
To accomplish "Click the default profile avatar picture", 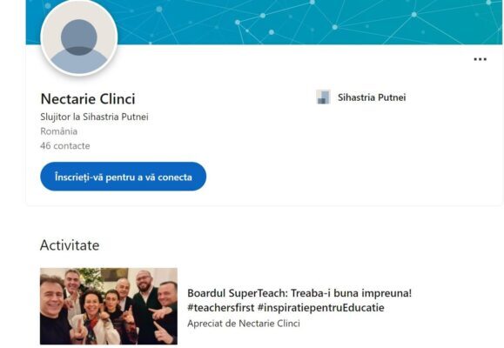I will (79, 37).
